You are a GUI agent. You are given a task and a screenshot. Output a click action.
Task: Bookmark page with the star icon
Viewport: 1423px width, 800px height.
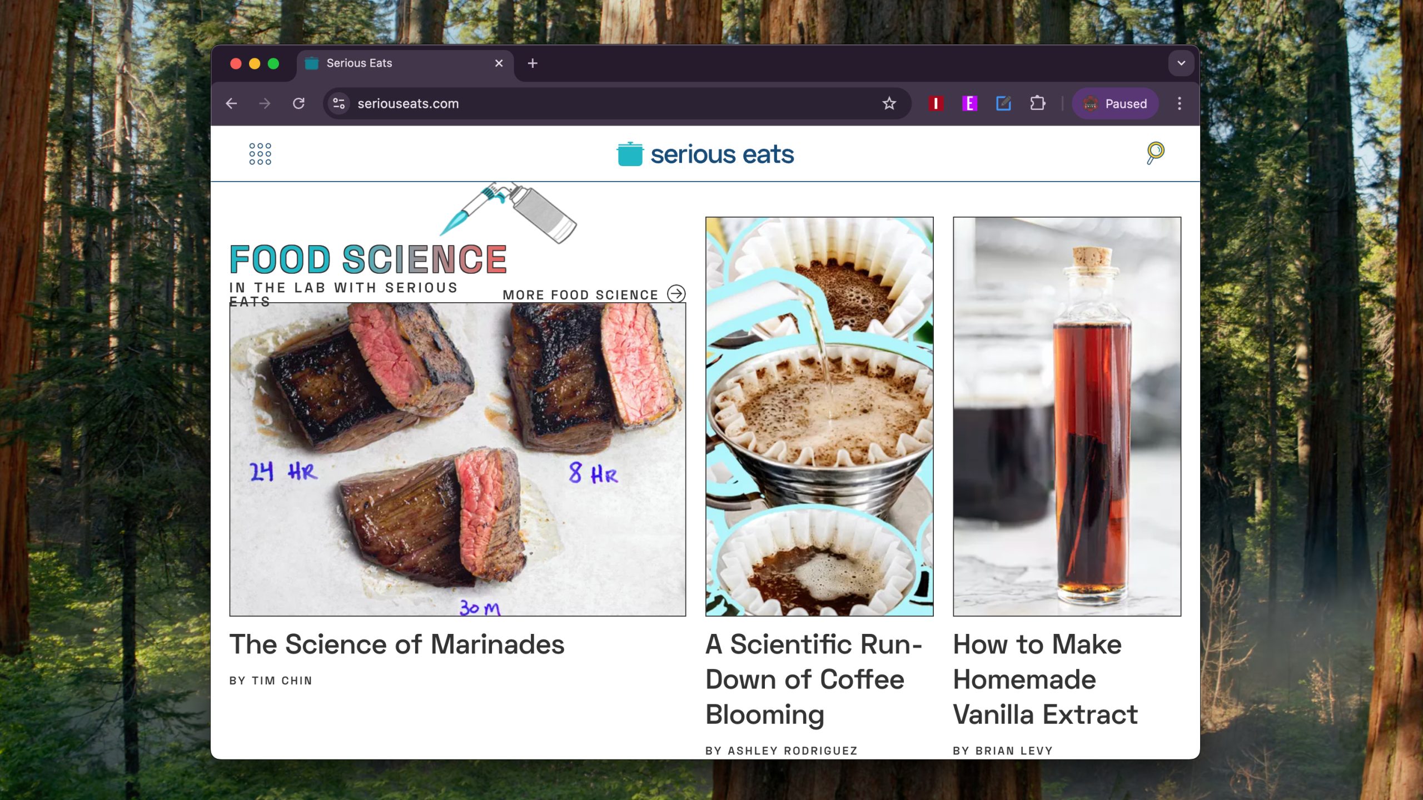pyautogui.click(x=889, y=103)
